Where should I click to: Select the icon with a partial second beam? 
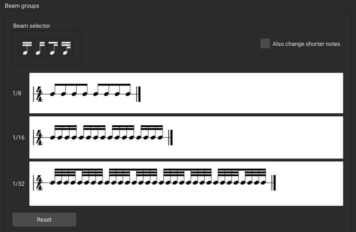(x=53, y=48)
